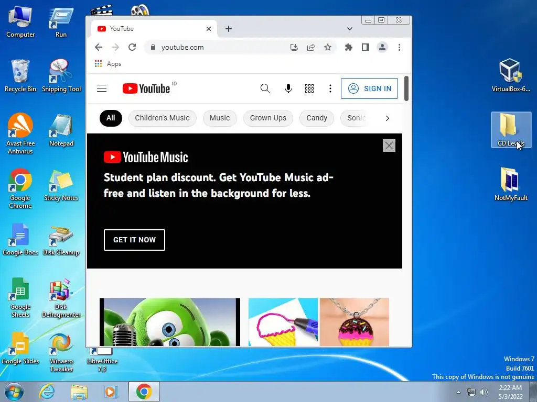Toggle Chrome side panel icon
The image size is (537, 402).
(366, 47)
